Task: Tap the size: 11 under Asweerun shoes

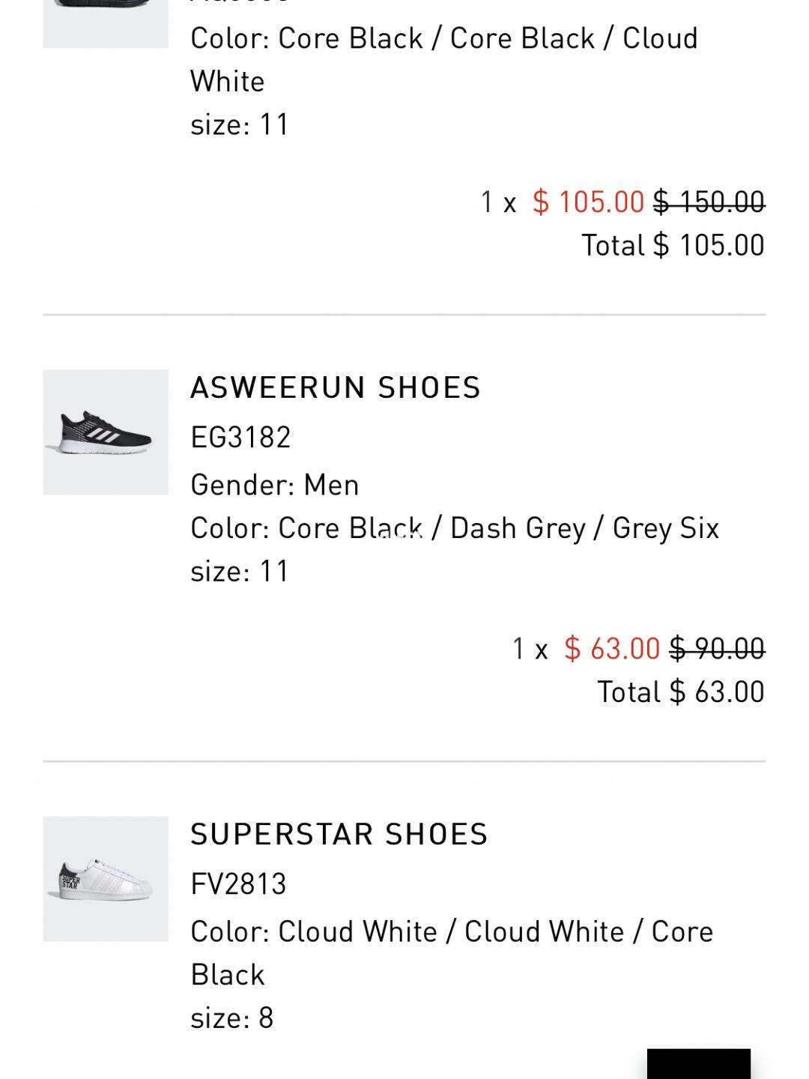Action: click(x=240, y=571)
